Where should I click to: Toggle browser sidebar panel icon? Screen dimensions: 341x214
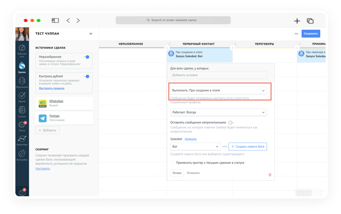pyautogui.click(x=55, y=20)
